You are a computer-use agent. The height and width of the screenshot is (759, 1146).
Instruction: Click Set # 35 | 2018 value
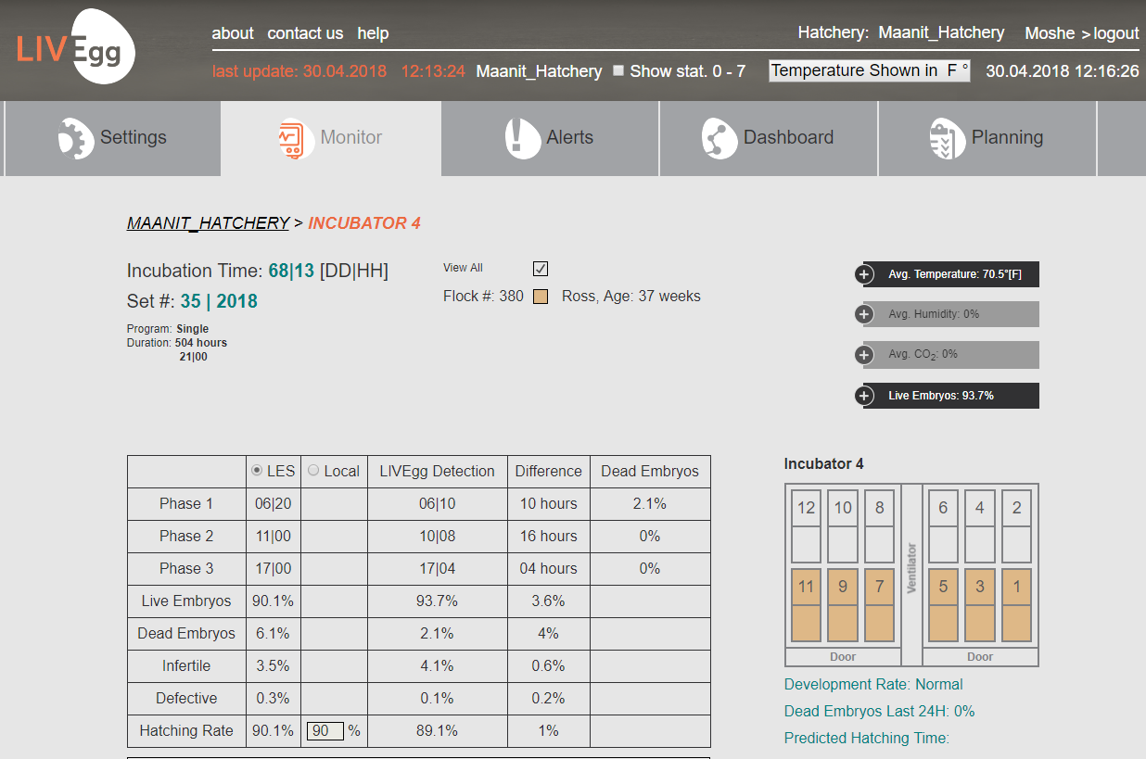(x=219, y=301)
